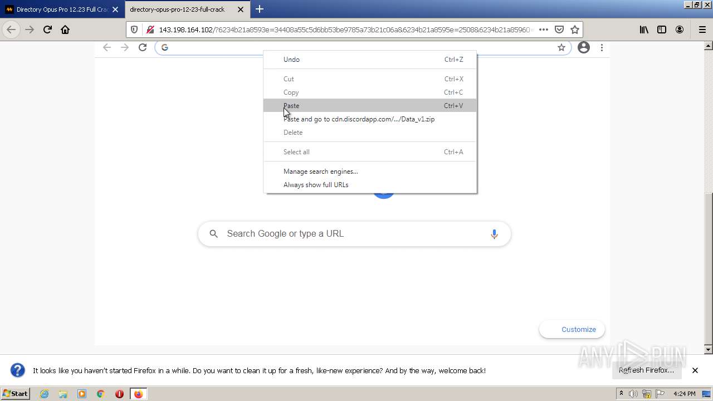Open a new tab with plus button

pyautogui.click(x=260, y=9)
